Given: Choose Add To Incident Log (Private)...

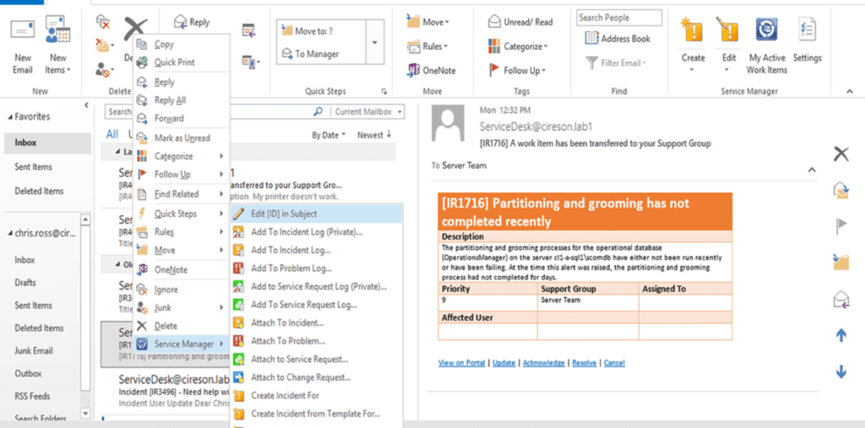Looking at the screenshot, I should [x=317, y=232].
